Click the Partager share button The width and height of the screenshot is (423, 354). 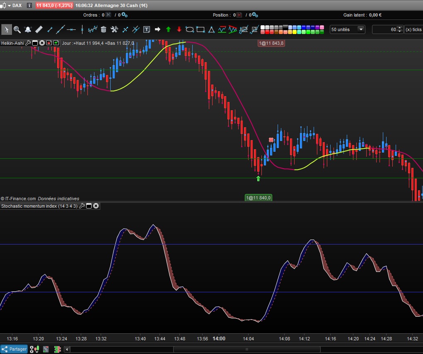point(15,349)
